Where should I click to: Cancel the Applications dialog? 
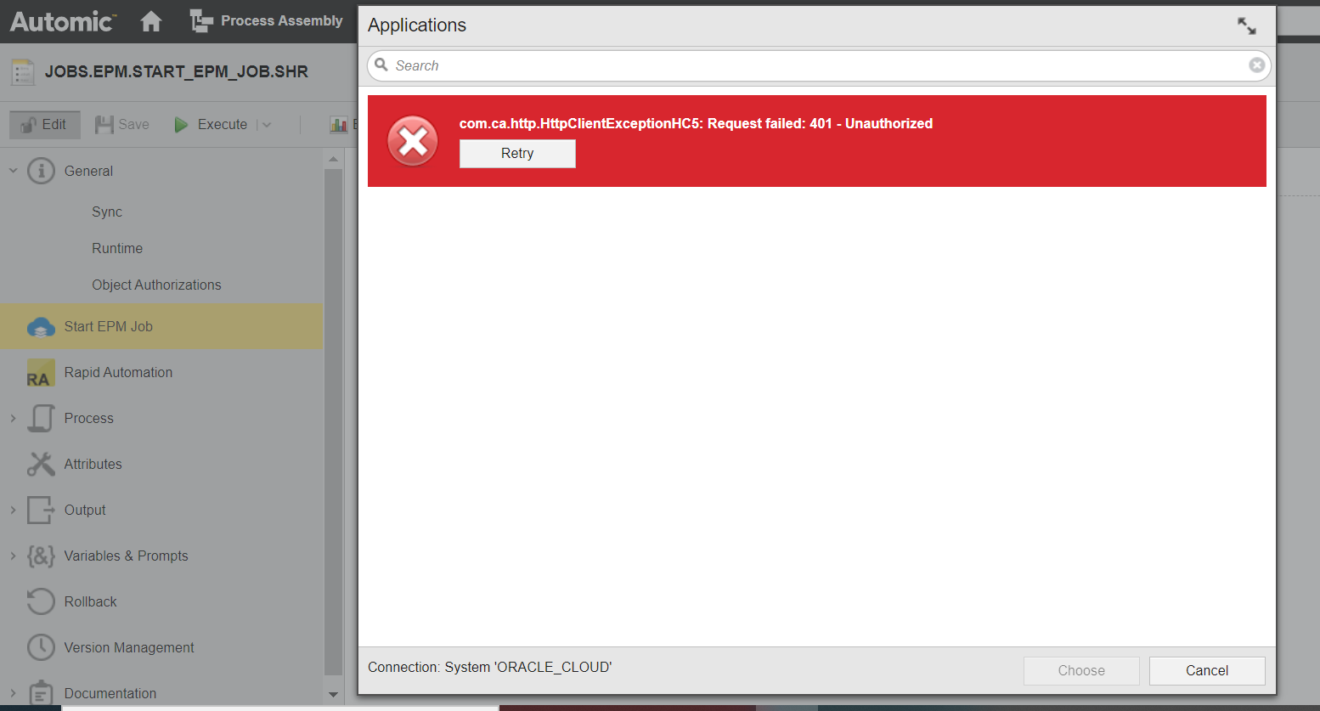(x=1206, y=670)
